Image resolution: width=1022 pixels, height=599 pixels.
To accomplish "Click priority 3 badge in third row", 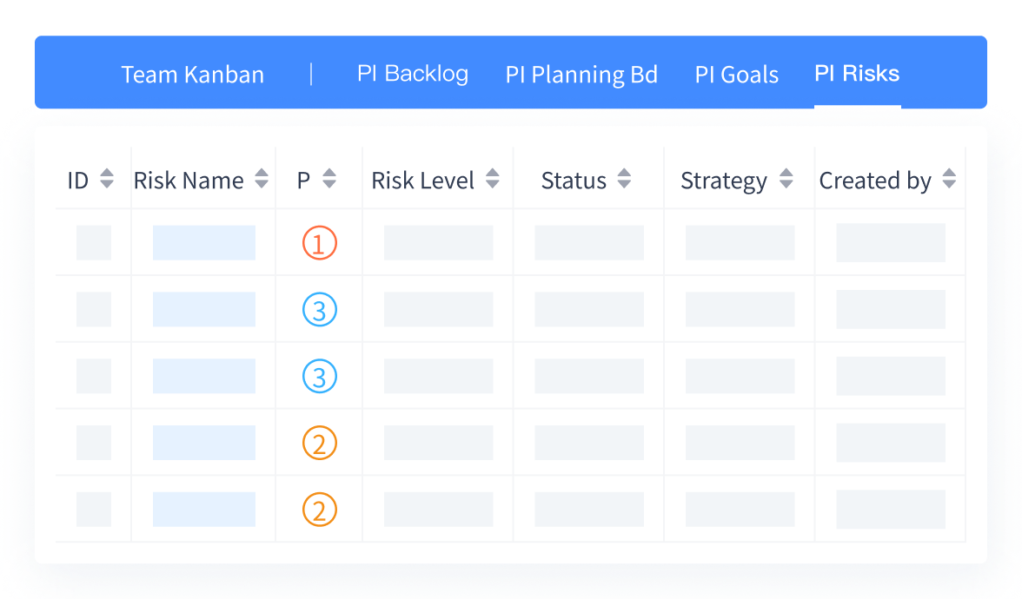I will coord(319,377).
